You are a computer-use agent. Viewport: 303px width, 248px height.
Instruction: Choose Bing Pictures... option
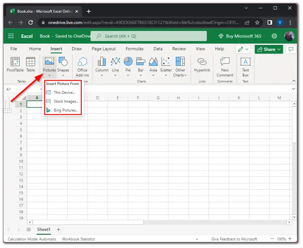point(63,110)
